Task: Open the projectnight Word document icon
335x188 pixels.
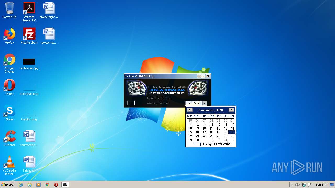Action: tap(49, 10)
